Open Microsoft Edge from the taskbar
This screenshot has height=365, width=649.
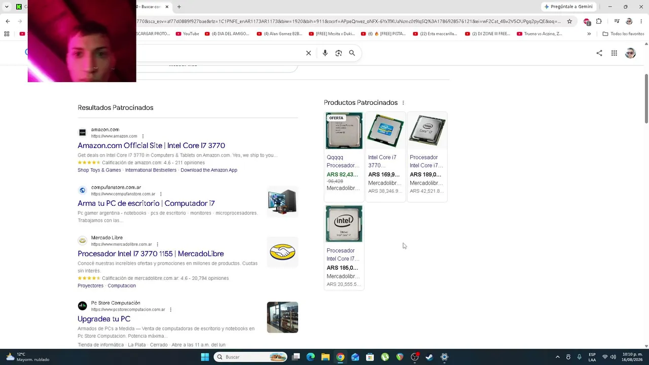tap(311, 357)
